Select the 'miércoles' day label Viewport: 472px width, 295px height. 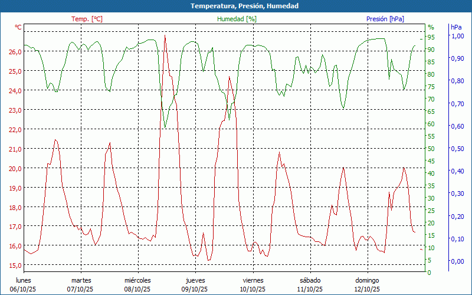click(138, 280)
